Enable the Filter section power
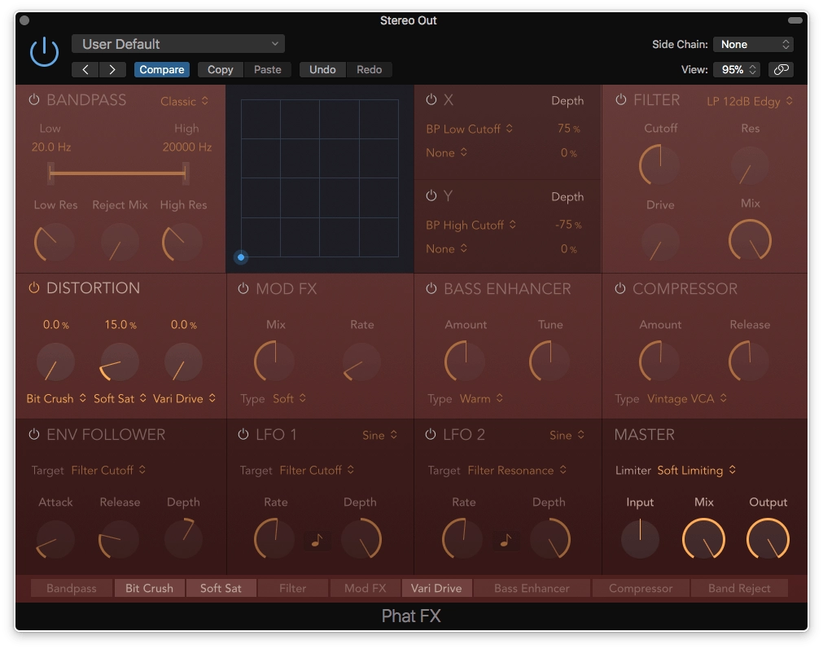Viewport: 823px width, 649px height. pyautogui.click(x=620, y=100)
